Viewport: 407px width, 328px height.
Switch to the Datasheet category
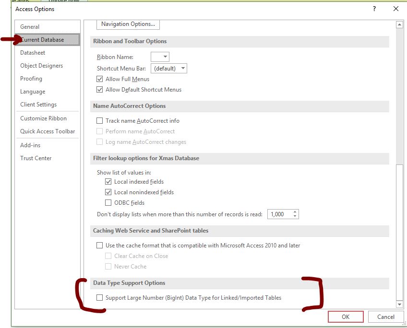pos(33,53)
